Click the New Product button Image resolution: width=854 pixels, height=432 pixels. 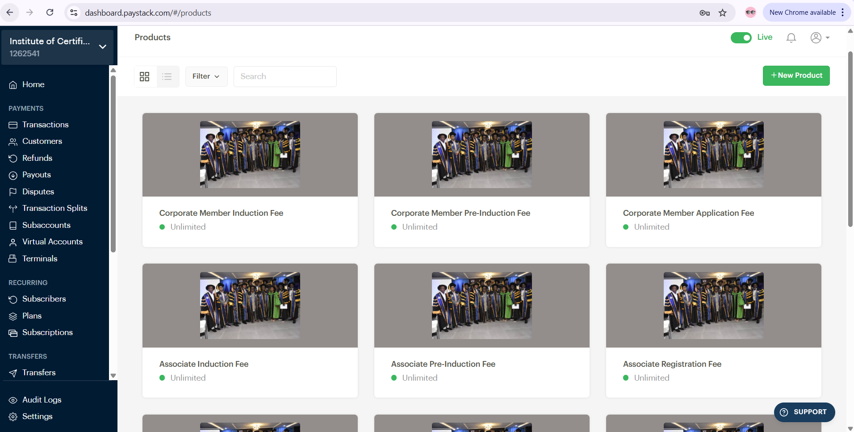[796, 75]
